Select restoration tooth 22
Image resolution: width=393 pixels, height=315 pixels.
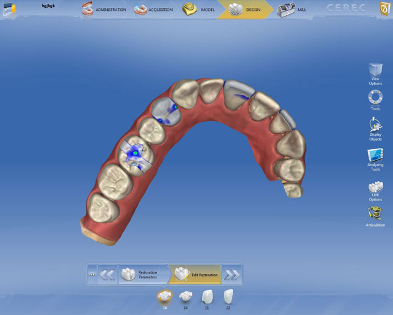(x=228, y=299)
